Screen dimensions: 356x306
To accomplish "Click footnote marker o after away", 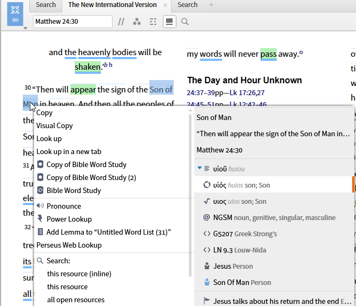I will click(301, 52).
